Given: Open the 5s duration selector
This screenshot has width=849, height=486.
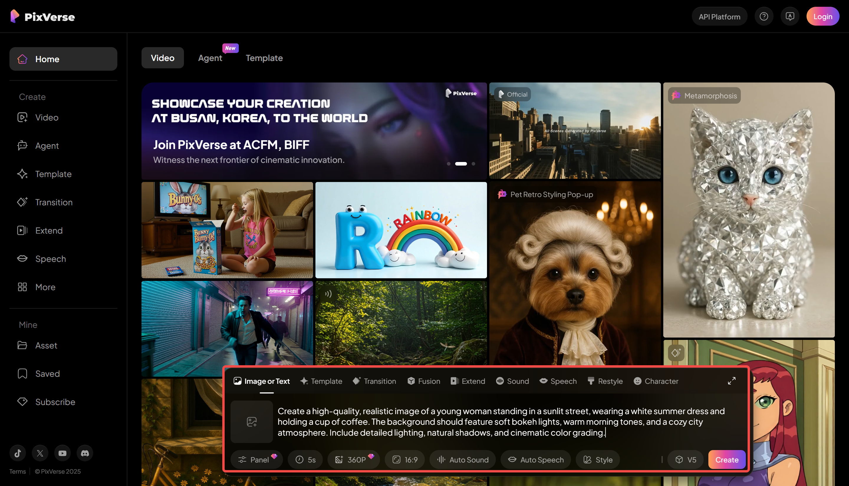Looking at the screenshot, I should pyautogui.click(x=305, y=459).
